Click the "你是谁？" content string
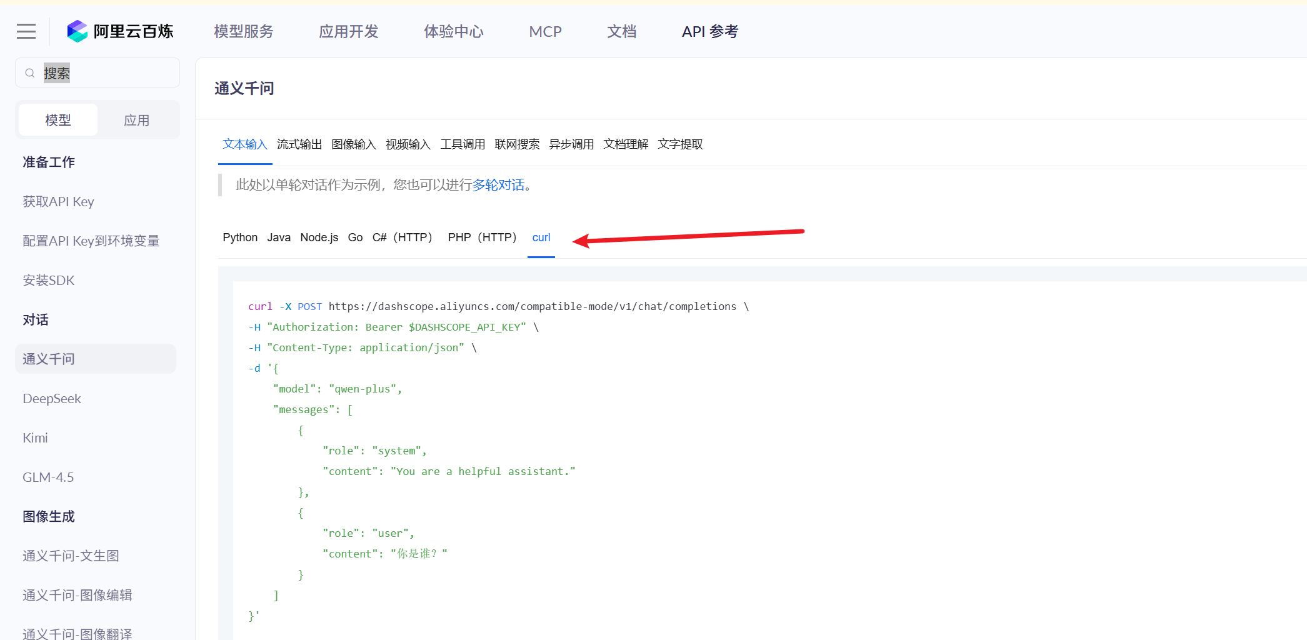The height and width of the screenshot is (640, 1307). click(419, 554)
